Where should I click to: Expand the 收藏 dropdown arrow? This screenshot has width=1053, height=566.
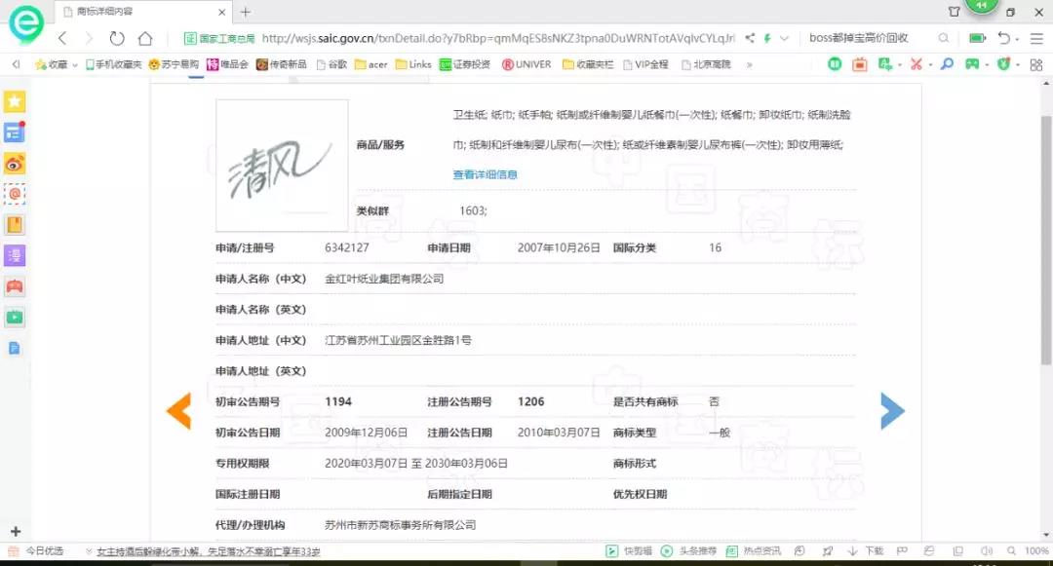[74, 65]
